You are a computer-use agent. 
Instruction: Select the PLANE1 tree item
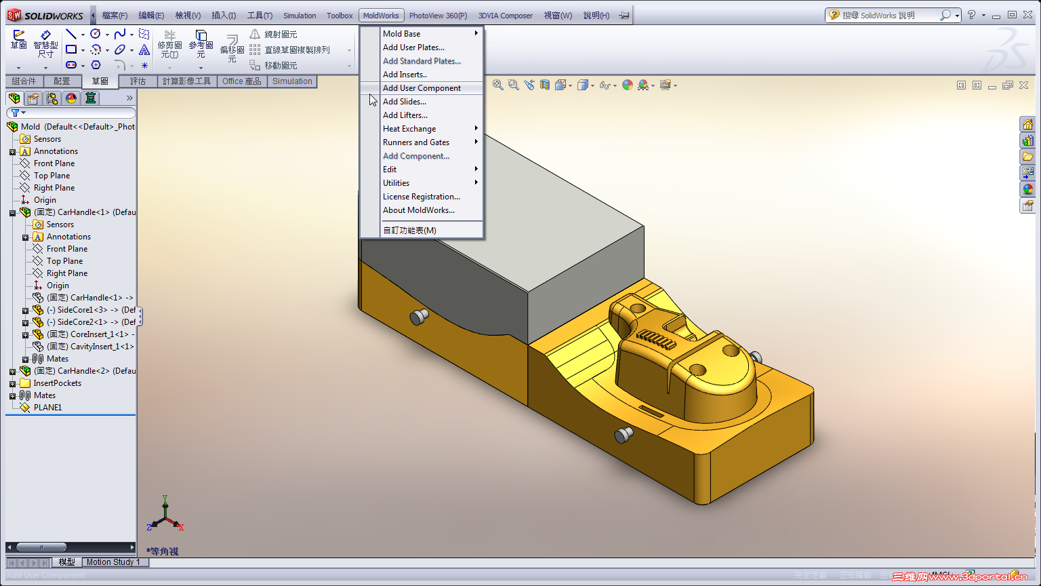(47, 408)
